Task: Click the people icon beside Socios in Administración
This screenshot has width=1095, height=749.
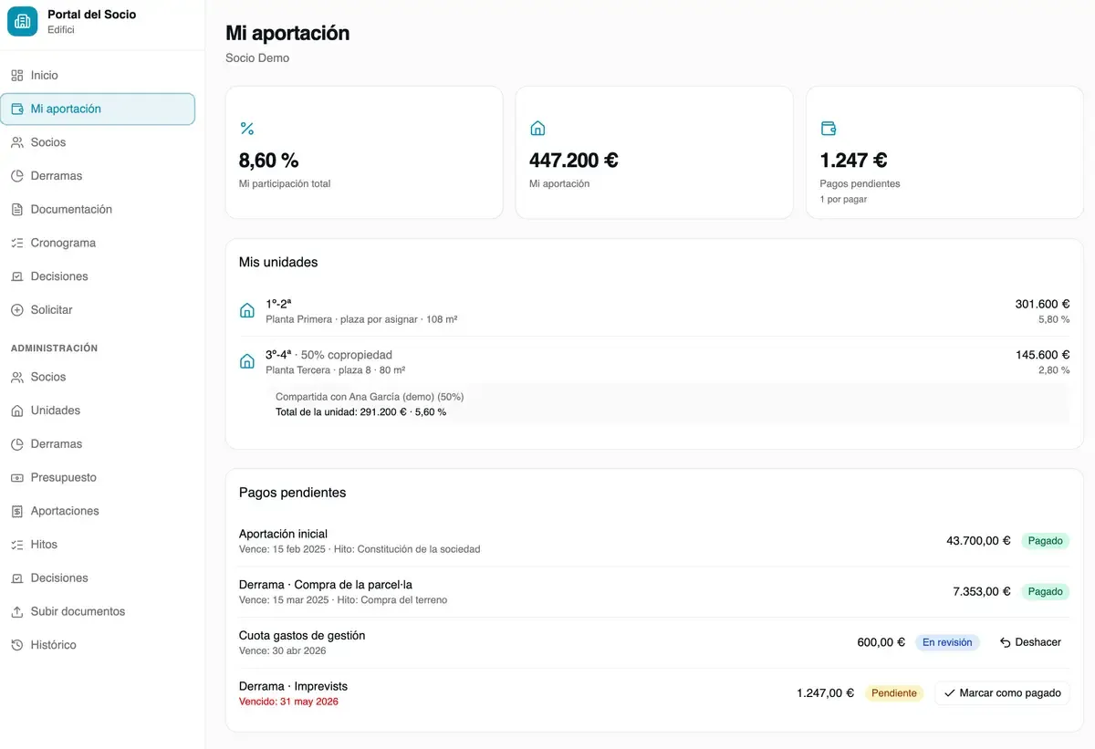Action: [16, 377]
